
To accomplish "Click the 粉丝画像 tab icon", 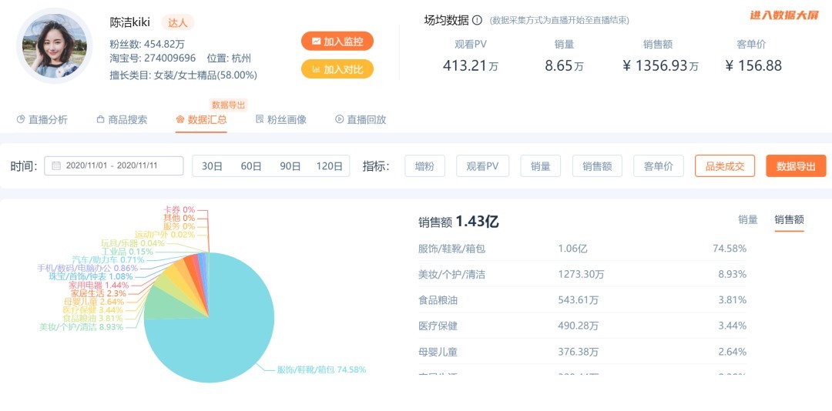I will coord(260,119).
